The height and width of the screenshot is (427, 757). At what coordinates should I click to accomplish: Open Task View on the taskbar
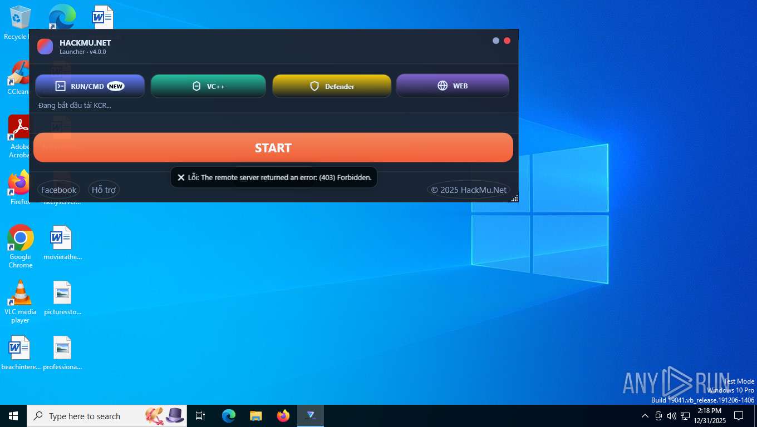point(200,416)
